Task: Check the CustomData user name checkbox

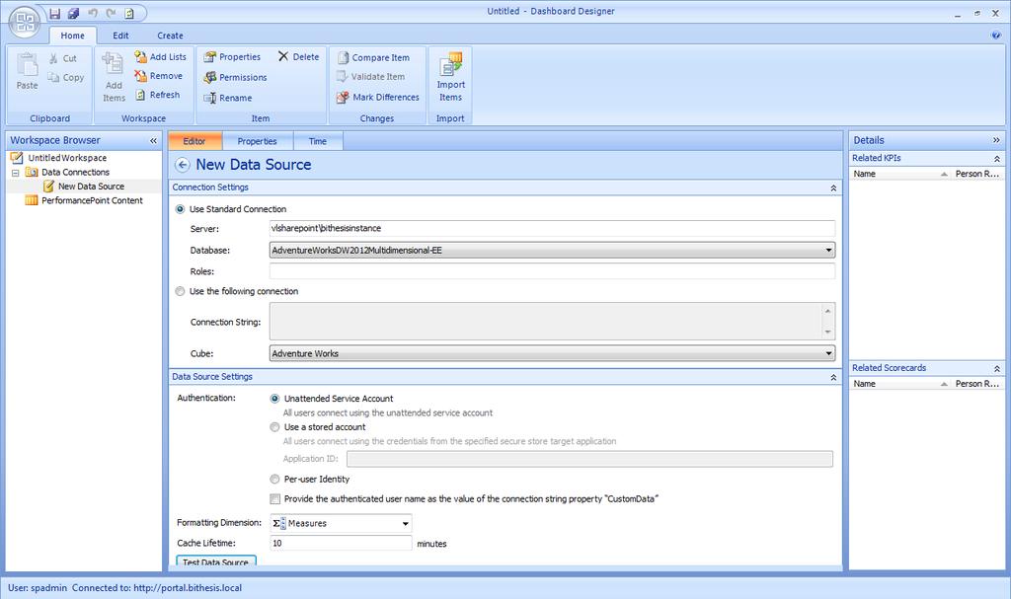Action: click(275, 499)
